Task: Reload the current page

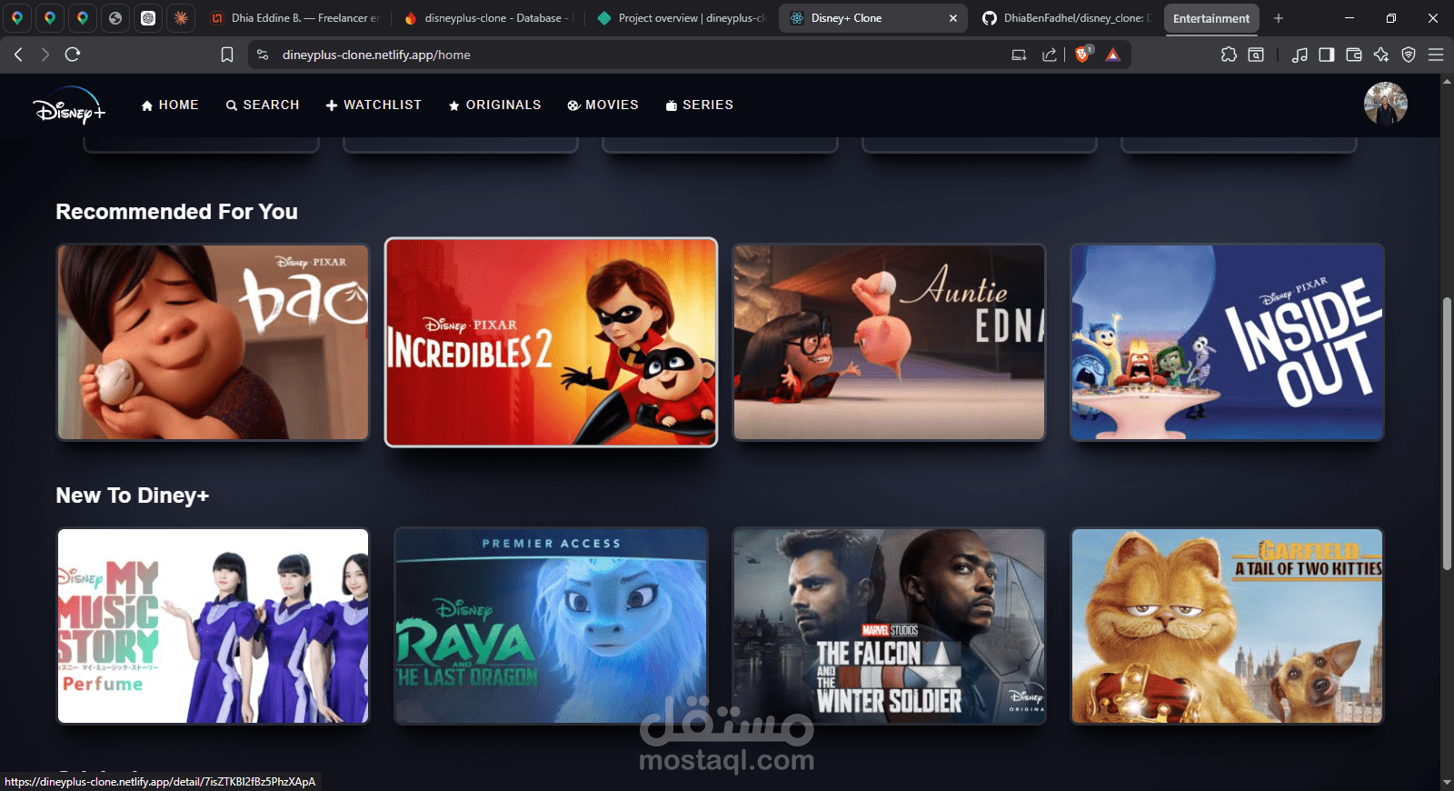Action: (73, 55)
